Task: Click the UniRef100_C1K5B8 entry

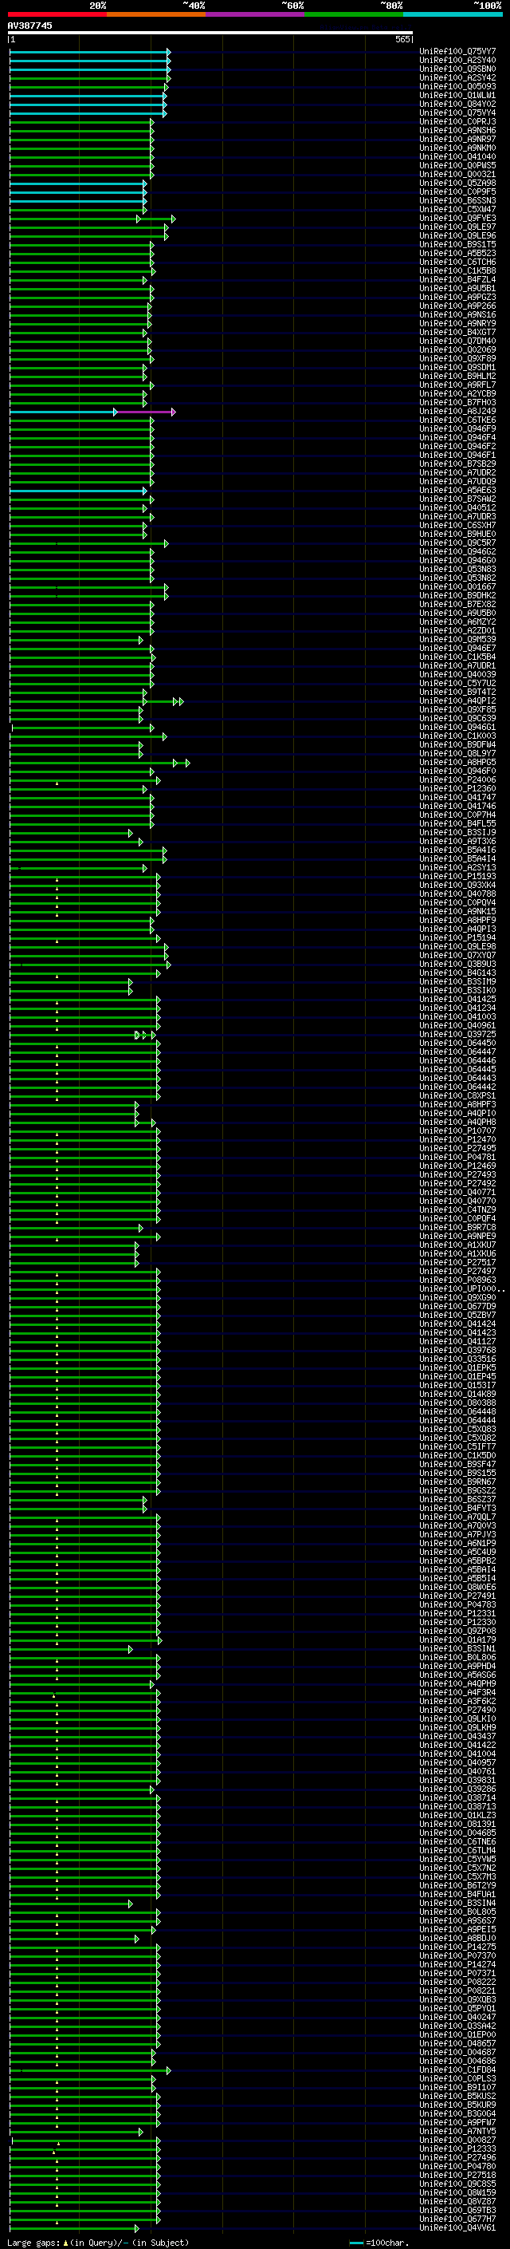Action: pos(457,270)
